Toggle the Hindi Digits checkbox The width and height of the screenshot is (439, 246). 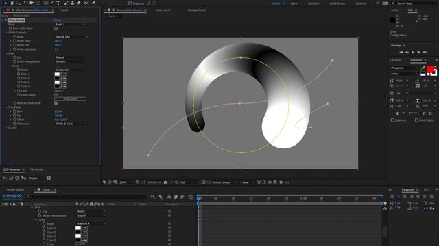tap(416, 120)
